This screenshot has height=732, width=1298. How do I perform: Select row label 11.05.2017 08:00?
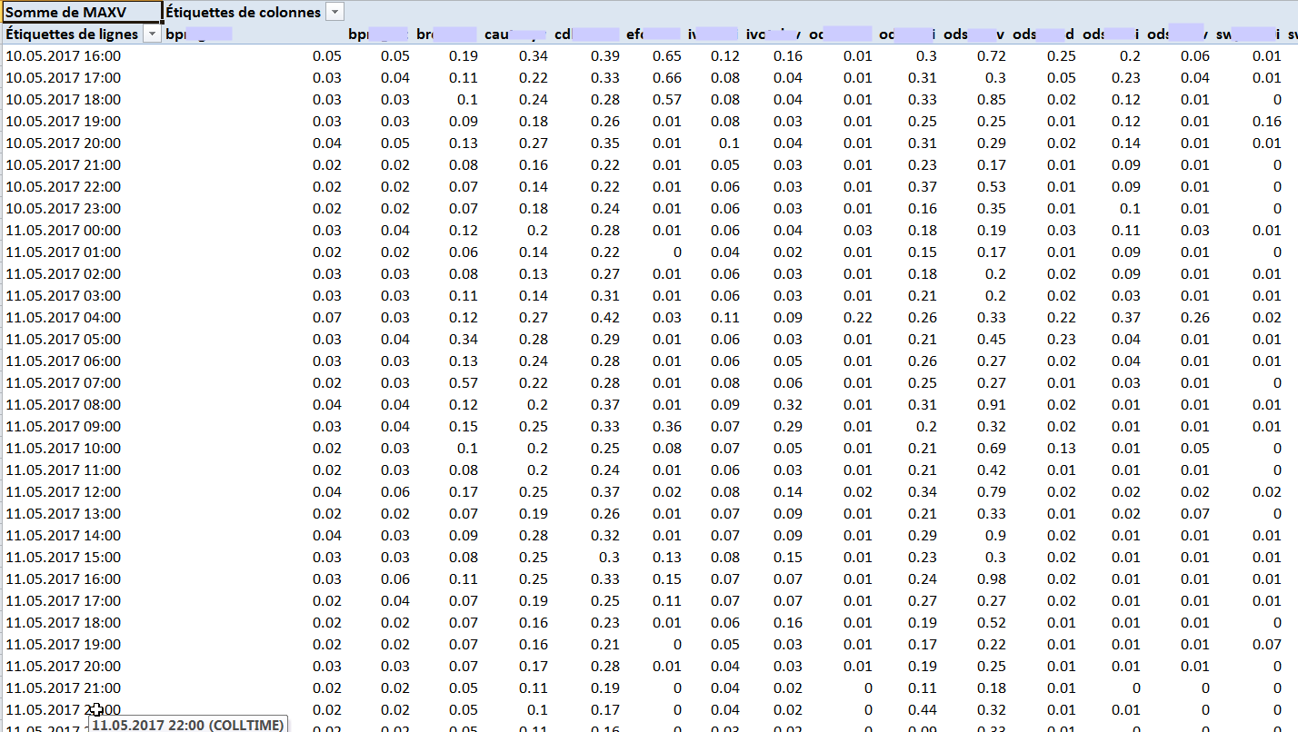click(64, 405)
